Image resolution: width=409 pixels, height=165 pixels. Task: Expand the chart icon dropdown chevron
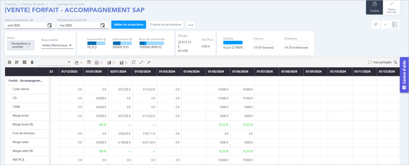(101, 63)
